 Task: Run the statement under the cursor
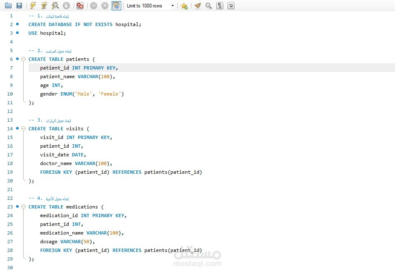click(x=43, y=5)
